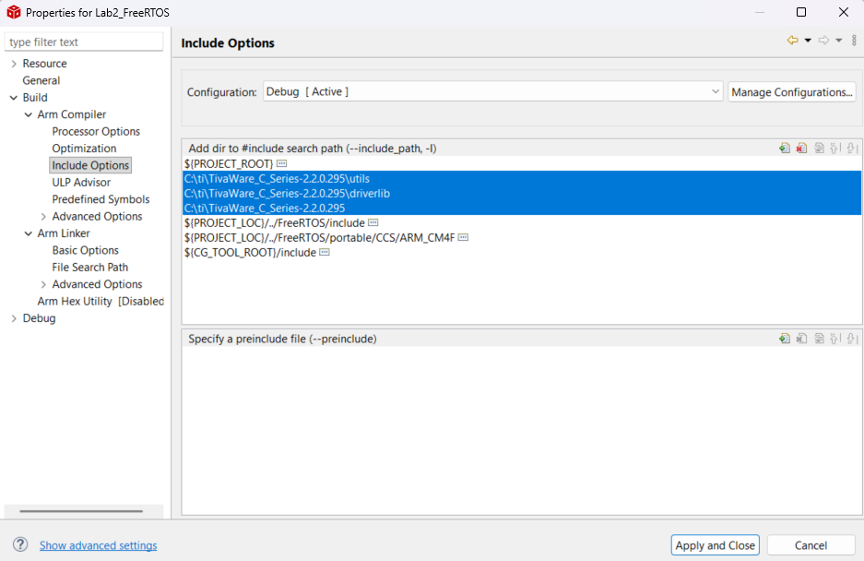Open the back navigation history dropdown
Viewport: 864px width, 561px height.
pyautogui.click(x=807, y=41)
